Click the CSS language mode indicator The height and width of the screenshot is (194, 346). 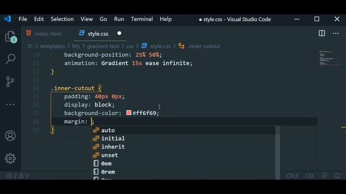[310, 176]
